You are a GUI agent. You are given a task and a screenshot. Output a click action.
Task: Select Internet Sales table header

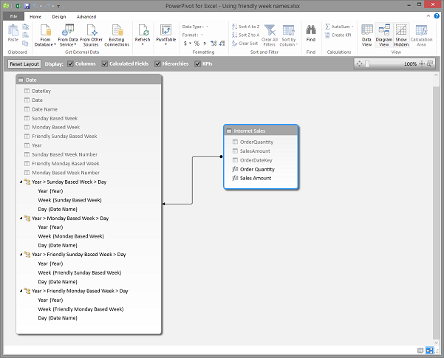[261, 131]
